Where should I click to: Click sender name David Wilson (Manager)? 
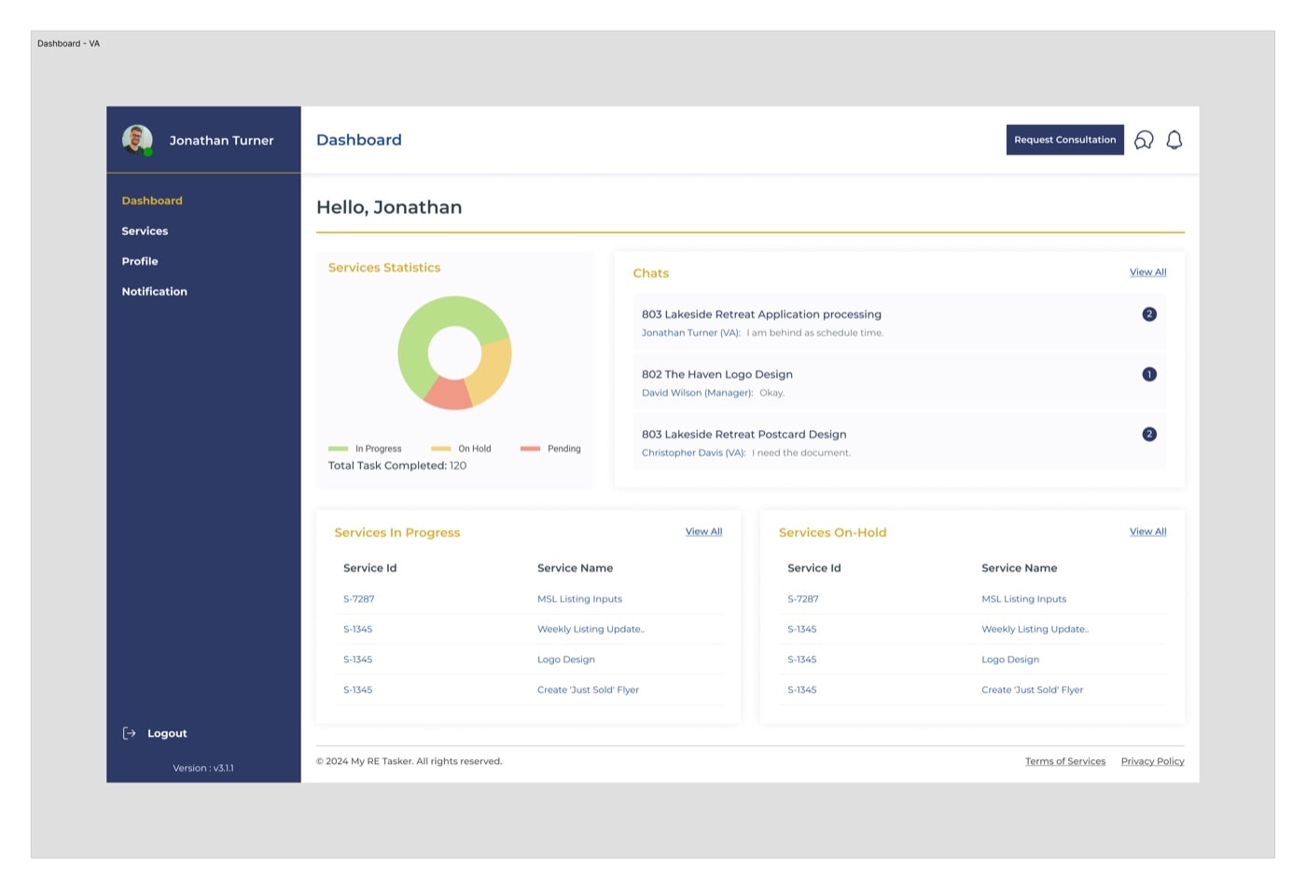698,393
